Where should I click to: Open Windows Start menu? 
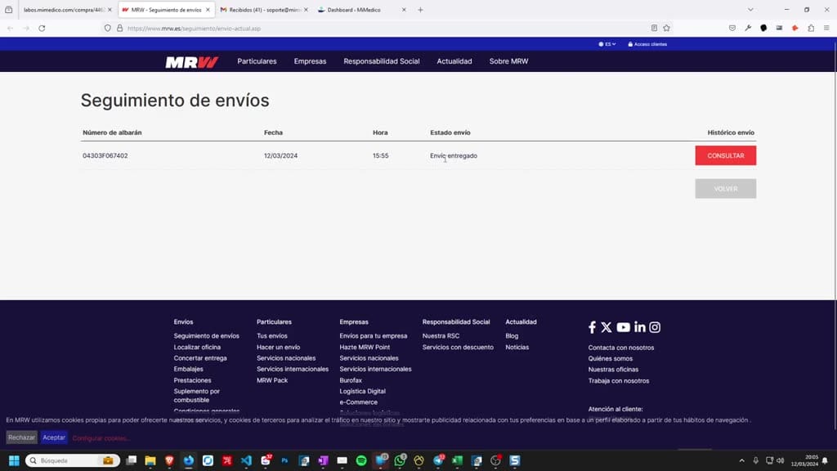tap(15, 460)
